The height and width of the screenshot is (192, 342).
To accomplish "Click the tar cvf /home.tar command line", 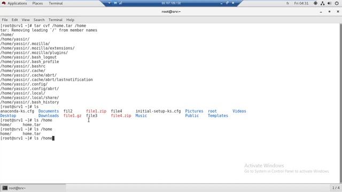I will pyautogui.click(x=43, y=26).
